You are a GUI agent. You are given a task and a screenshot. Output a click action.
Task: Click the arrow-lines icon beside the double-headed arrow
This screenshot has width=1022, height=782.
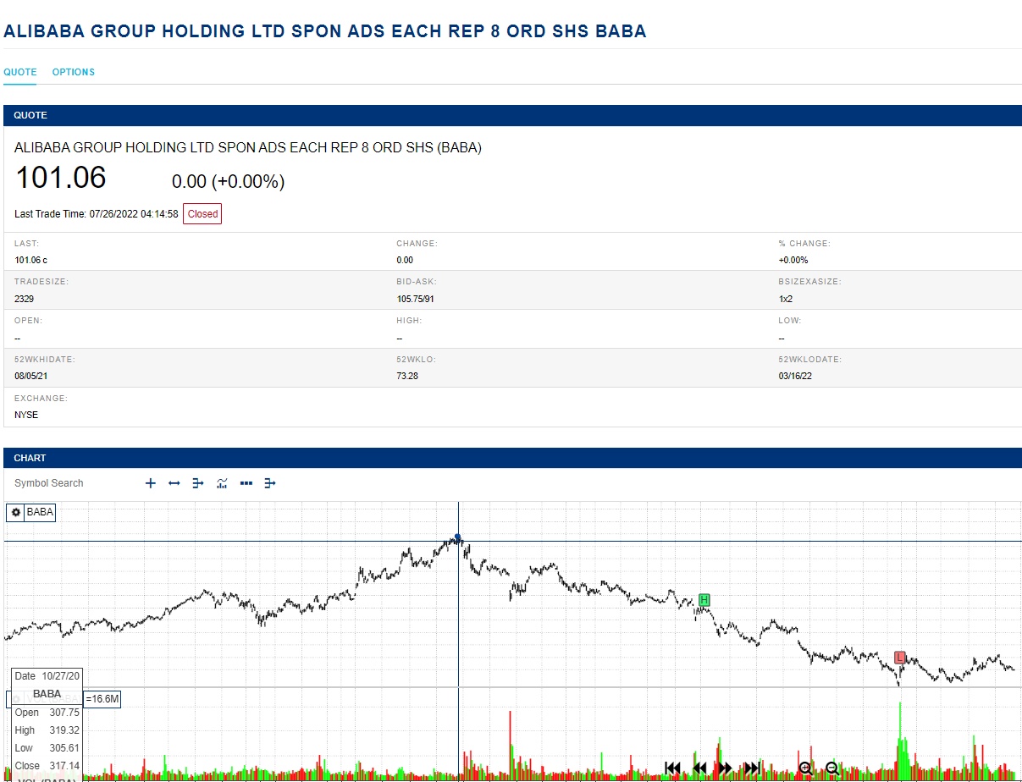[x=198, y=483]
